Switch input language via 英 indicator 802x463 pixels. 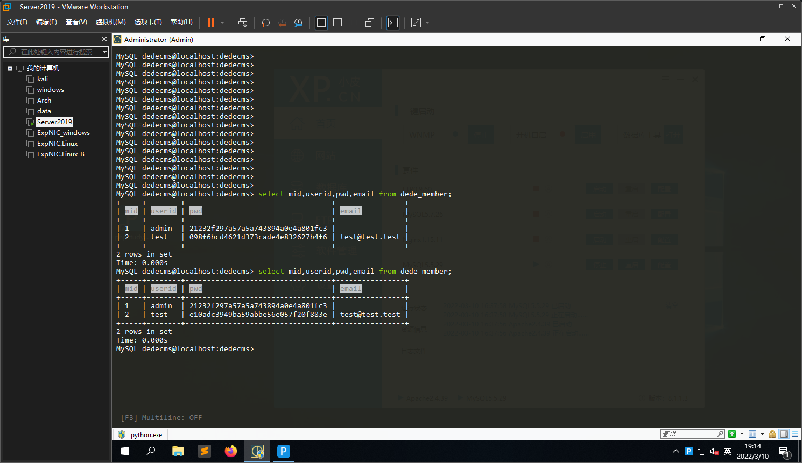pos(728,452)
